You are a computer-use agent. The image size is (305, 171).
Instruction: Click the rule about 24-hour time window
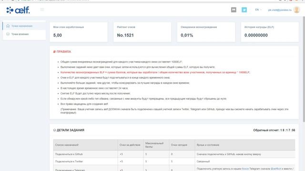click(94, 88)
